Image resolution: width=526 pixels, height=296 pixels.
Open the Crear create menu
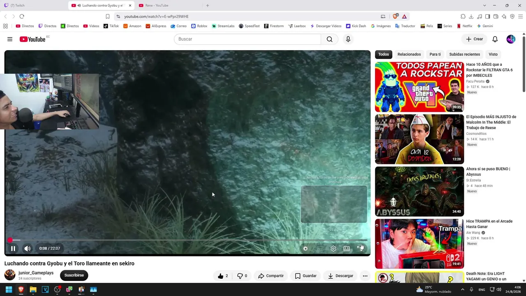[x=475, y=39]
